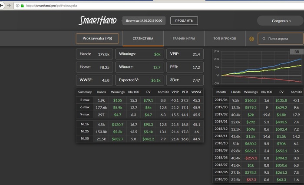Click the 2018/10 month row
Viewport: 304px width, 185px height.
pyautogui.click(x=258, y=143)
